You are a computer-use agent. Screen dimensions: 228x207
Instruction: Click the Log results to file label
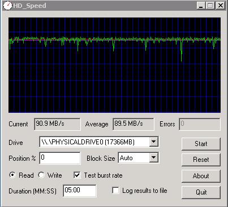[x=145, y=191]
